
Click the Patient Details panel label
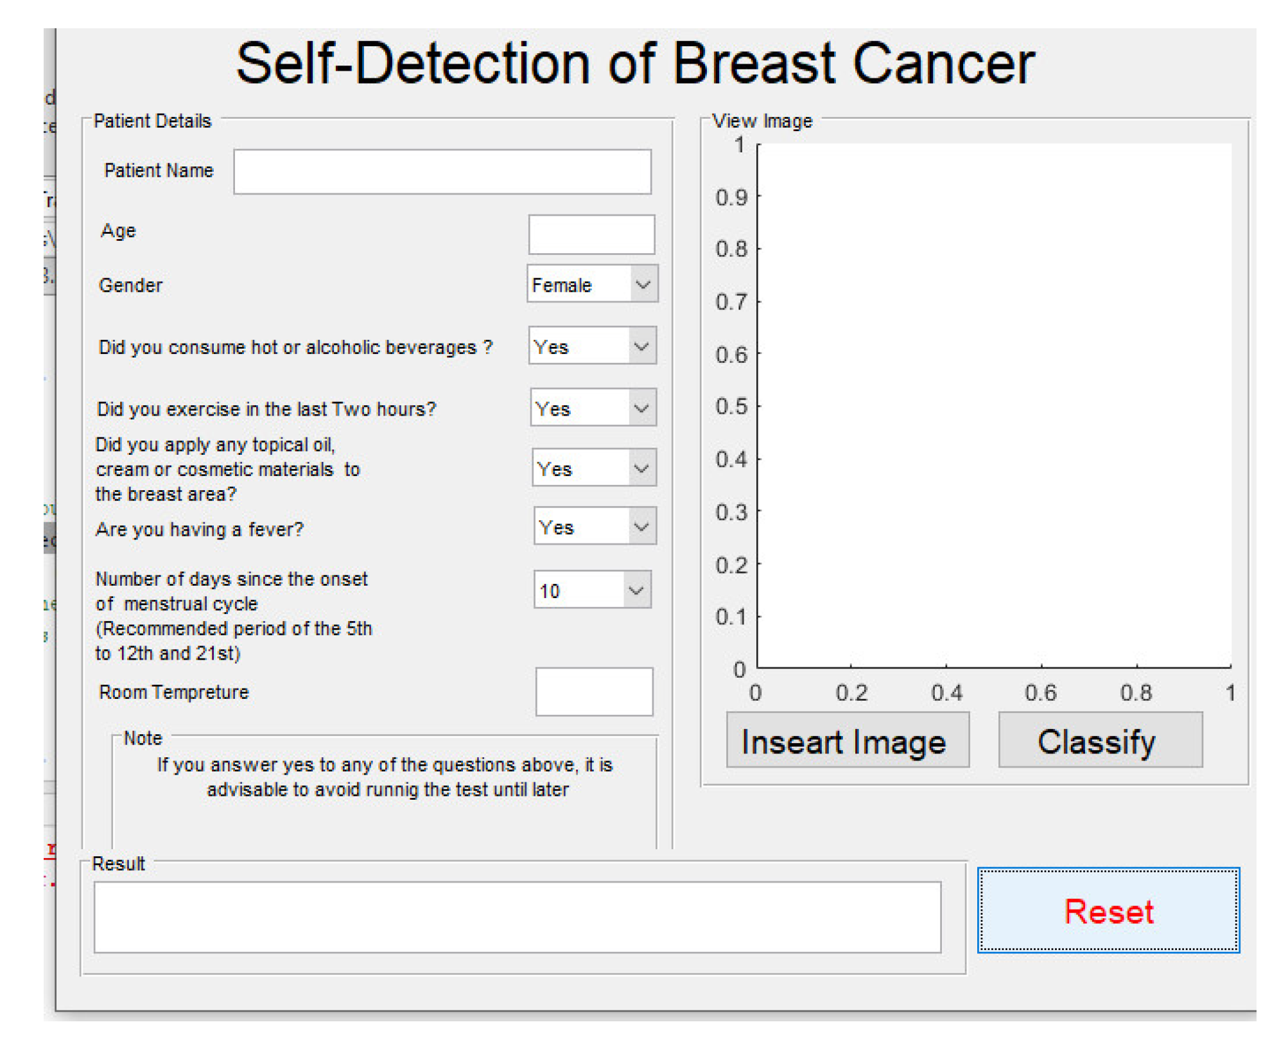[x=152, y=121]
